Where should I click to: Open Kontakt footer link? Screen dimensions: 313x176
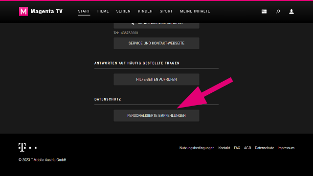point(224,148)
